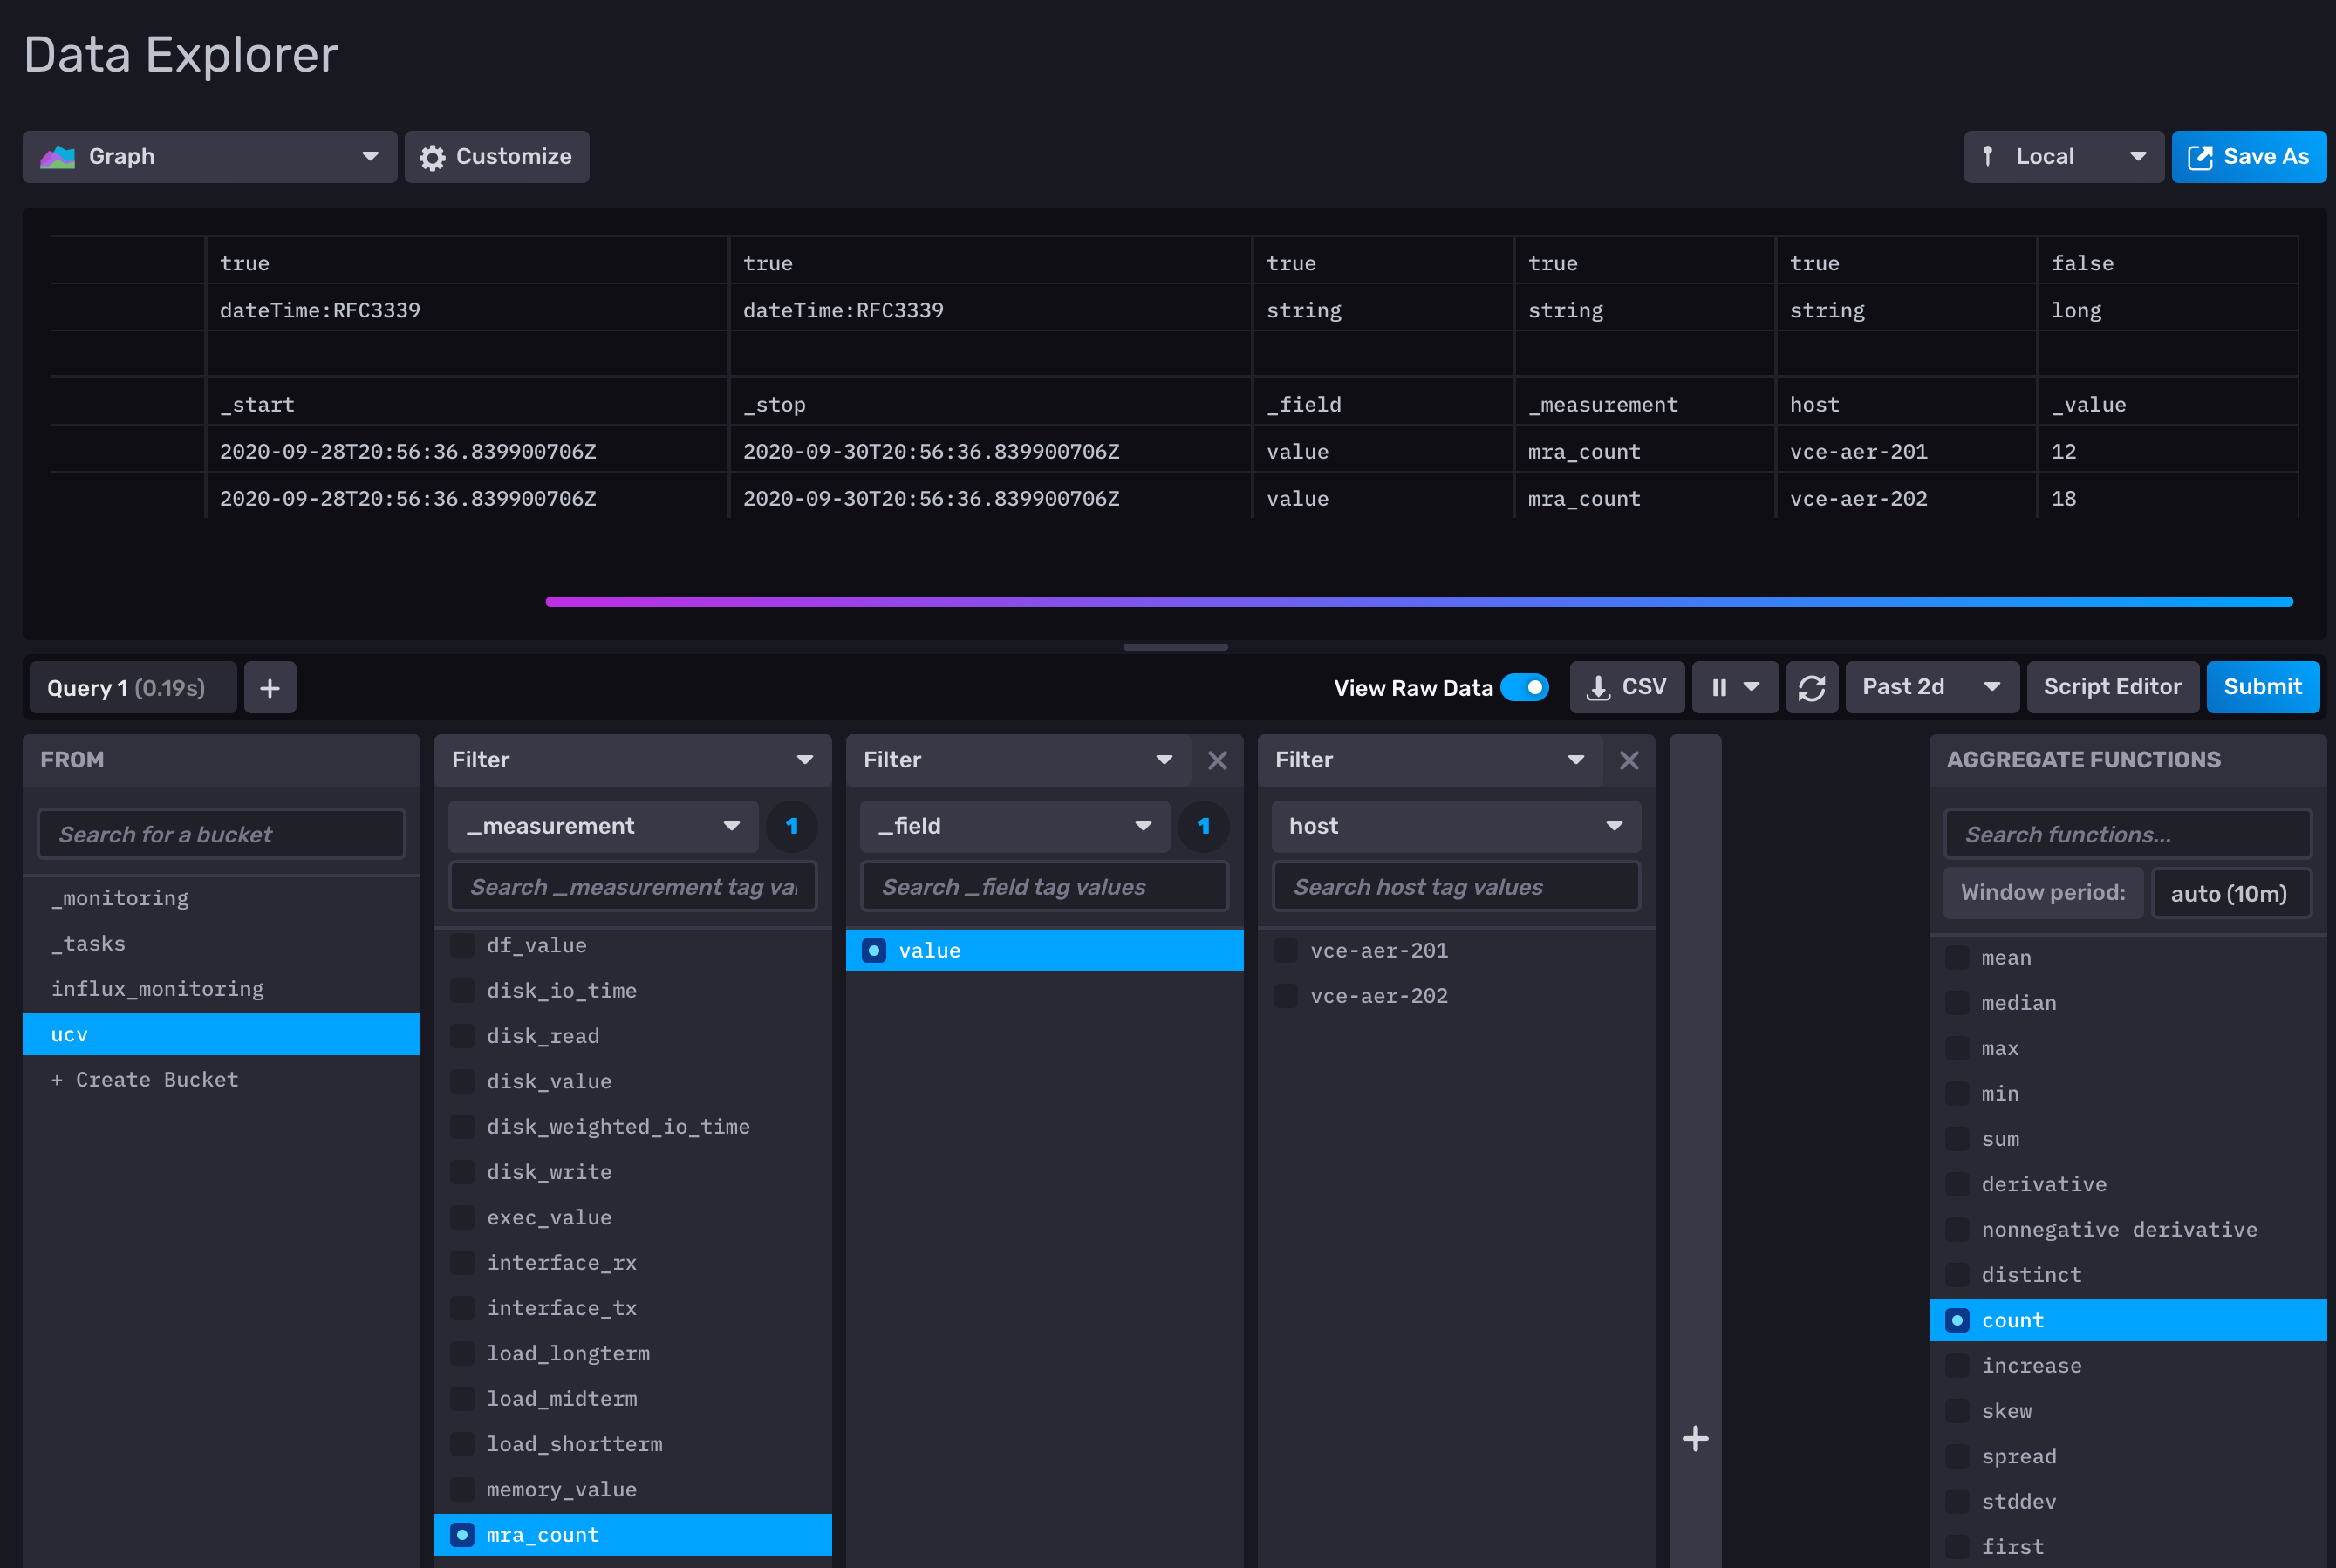The height and width of the screenshot is (1568, 2336).
Task: Click the raw data horizontal scrollbar
Action: 1419,602
